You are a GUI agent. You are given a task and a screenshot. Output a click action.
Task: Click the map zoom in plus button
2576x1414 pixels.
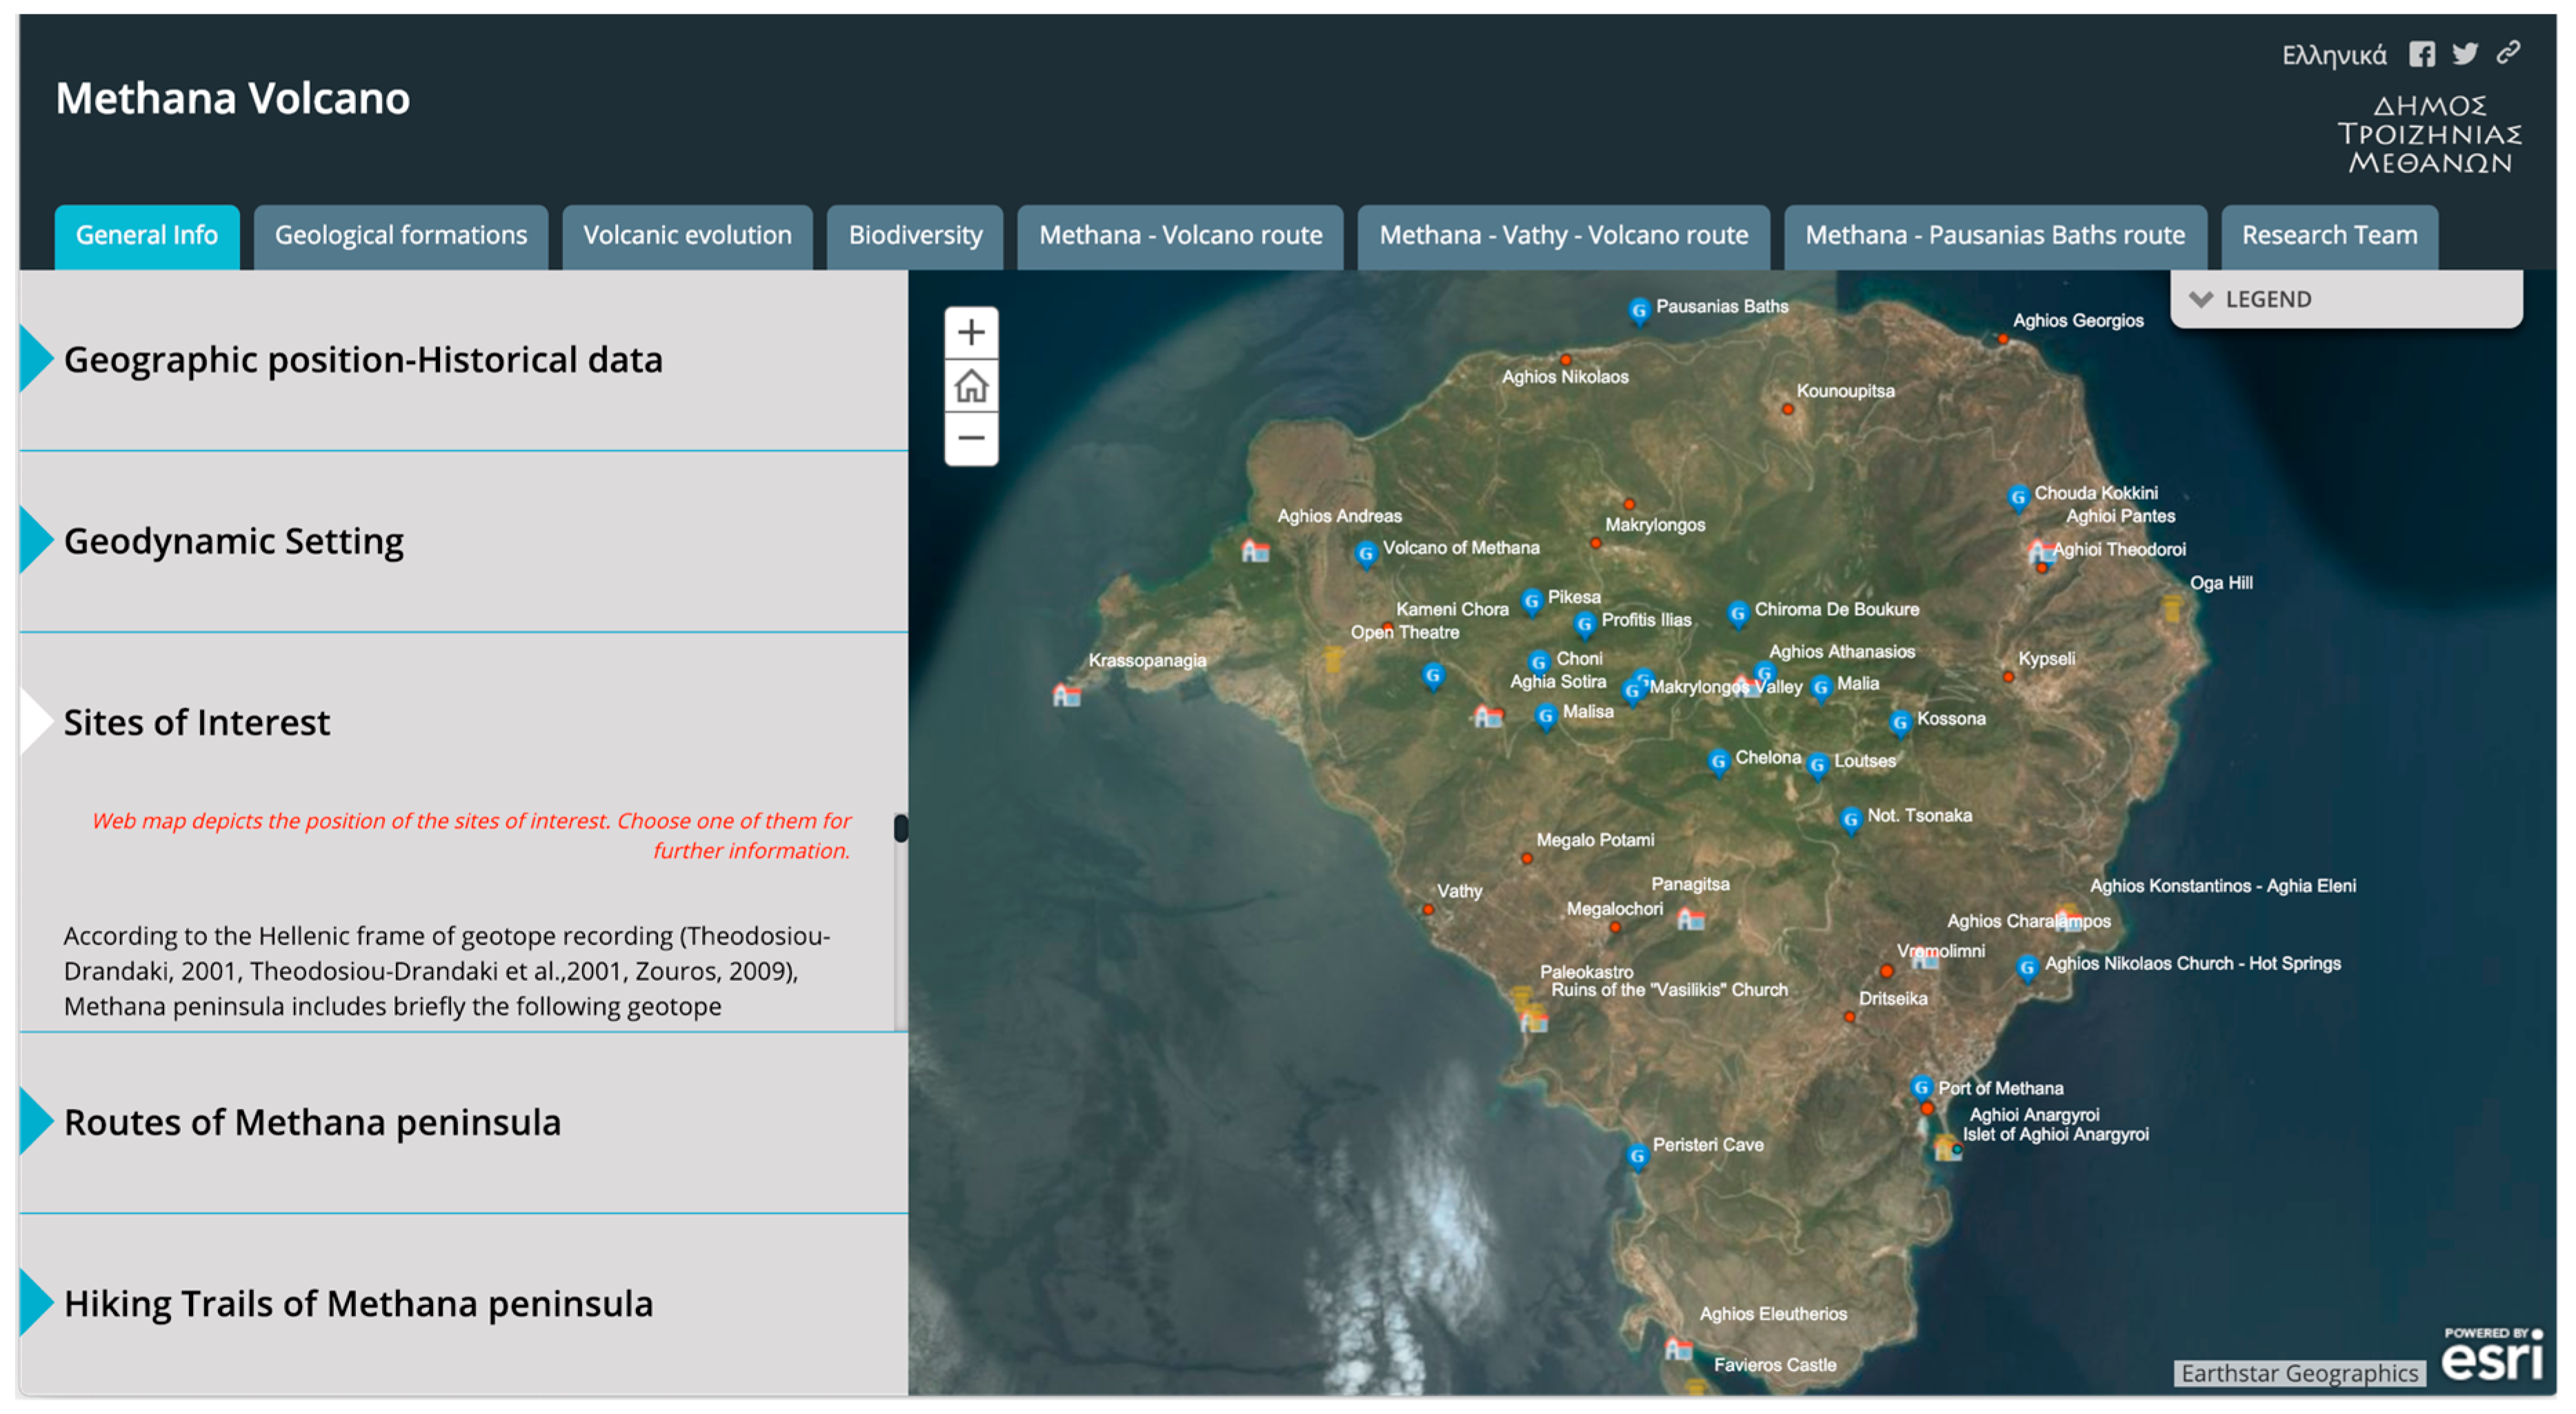pos(970,333)
